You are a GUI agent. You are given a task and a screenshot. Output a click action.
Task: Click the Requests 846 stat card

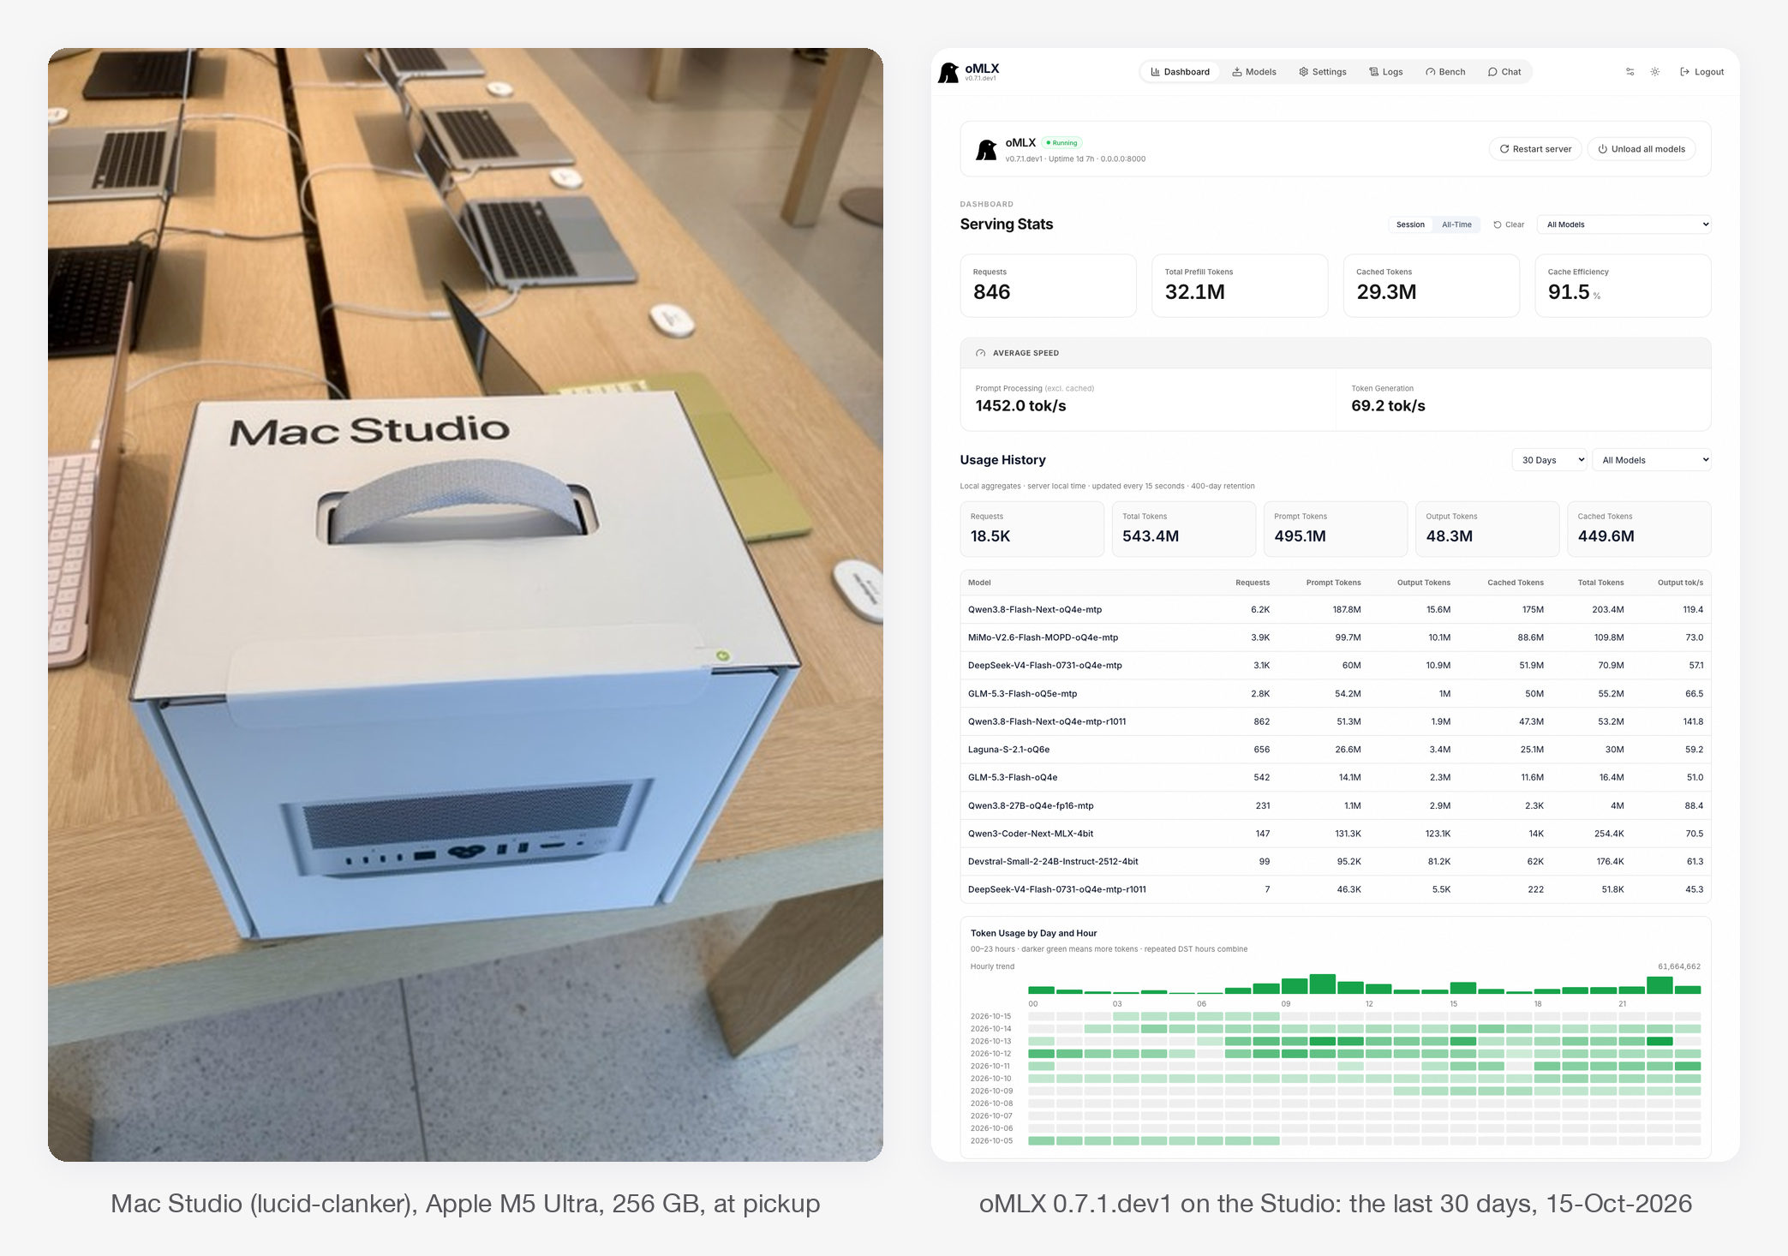click(x=1048, y=285)
